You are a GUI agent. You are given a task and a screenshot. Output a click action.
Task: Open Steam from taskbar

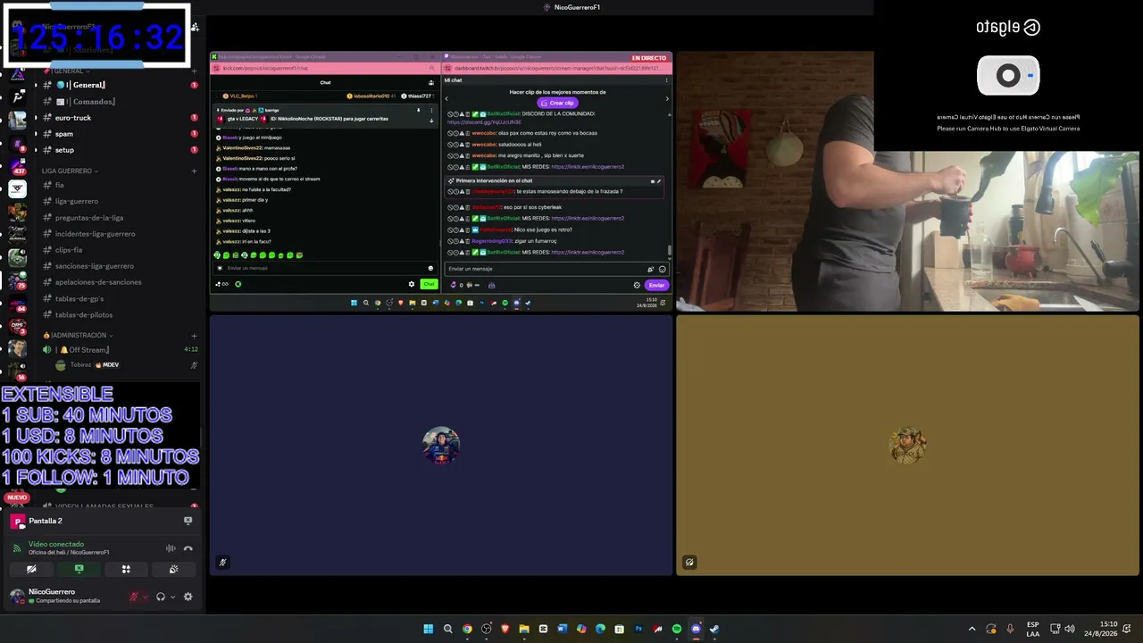[x=714, y=629]
